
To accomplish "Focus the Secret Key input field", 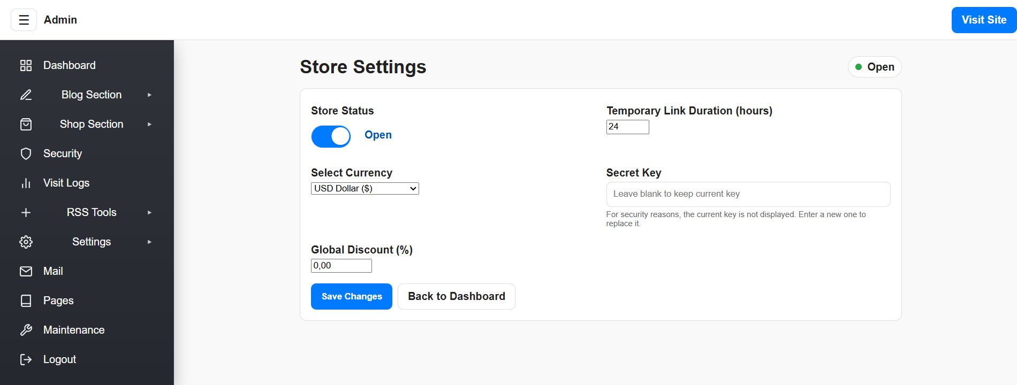I will click(x=748, y=194).
